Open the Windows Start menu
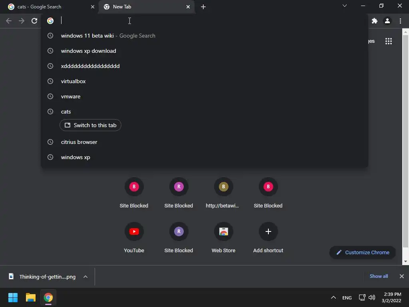 coord(13,297)
